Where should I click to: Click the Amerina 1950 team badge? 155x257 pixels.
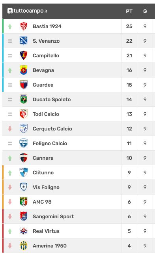point(24,246)
